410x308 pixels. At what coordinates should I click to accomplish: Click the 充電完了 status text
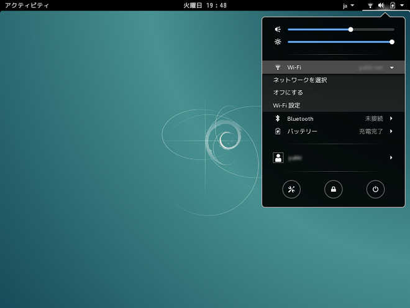[x=371, y=131]
